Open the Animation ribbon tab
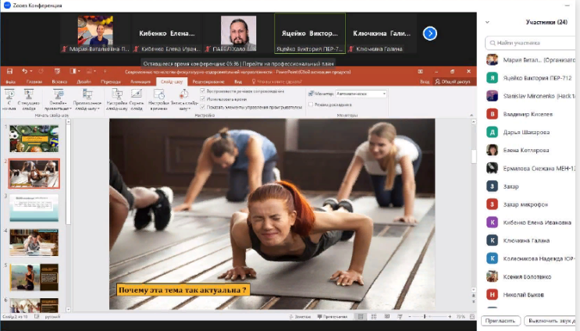Screen dimensions: 580x331 pyautogui.click(x=141, y=81)
